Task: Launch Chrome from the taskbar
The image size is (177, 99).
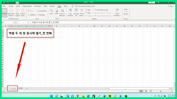Action: 78,96
